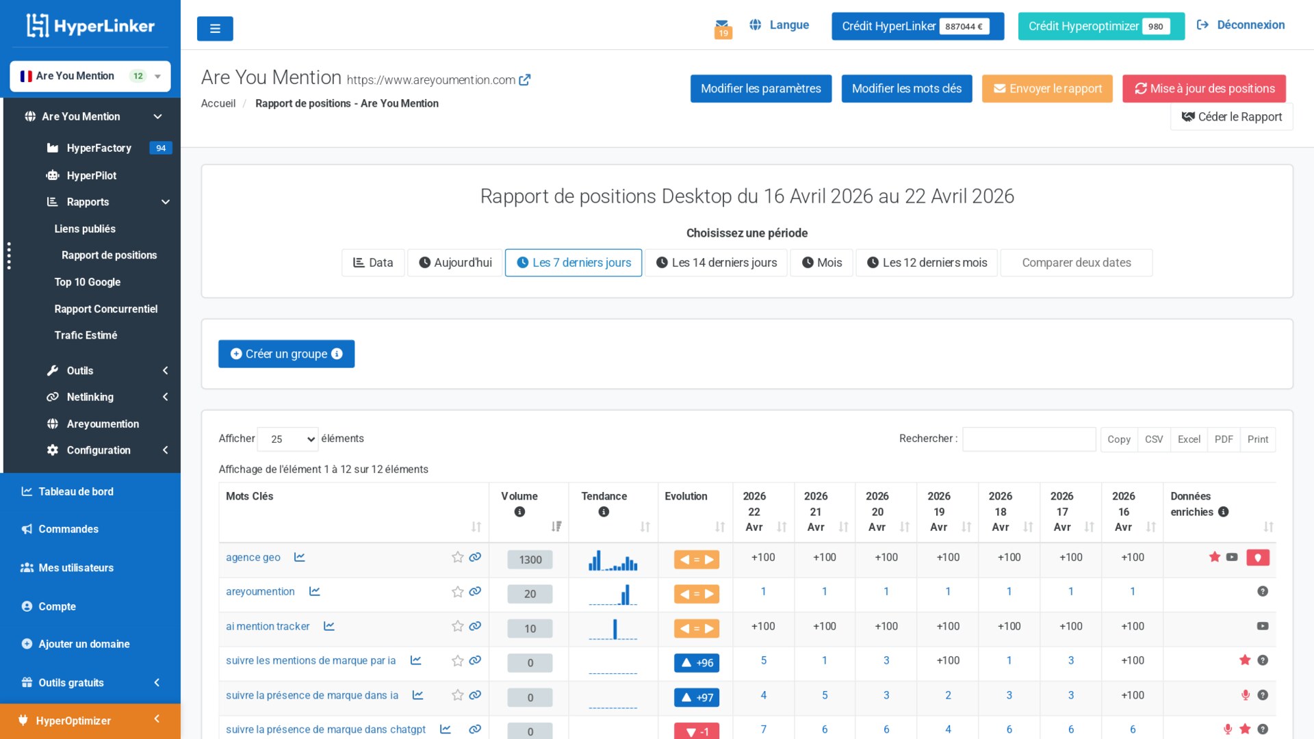Switch to the Mois period tab

click(x=821, y=262)
